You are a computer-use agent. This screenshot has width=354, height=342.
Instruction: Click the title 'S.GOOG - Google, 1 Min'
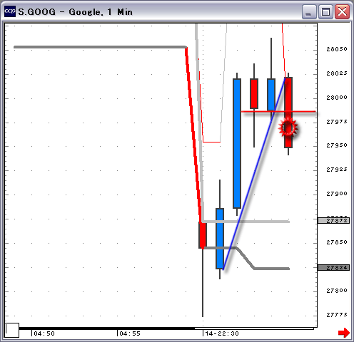point(75,12)
